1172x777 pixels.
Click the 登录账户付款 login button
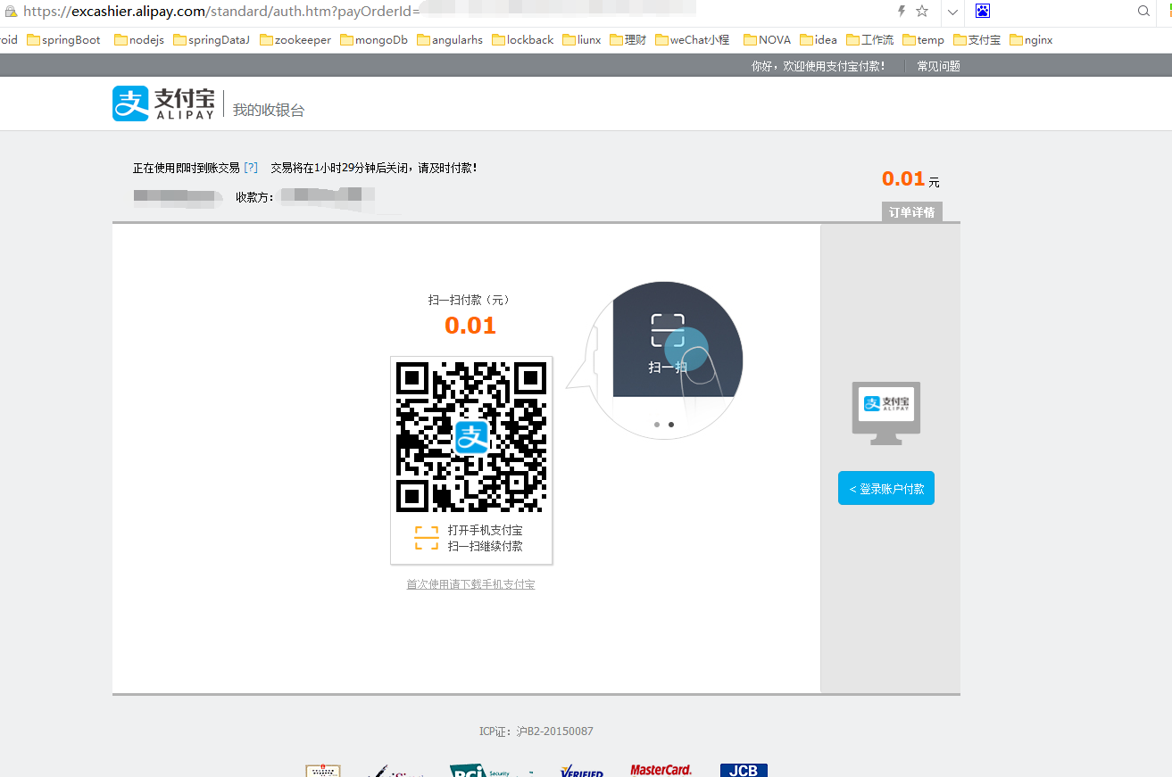point(886,488)
